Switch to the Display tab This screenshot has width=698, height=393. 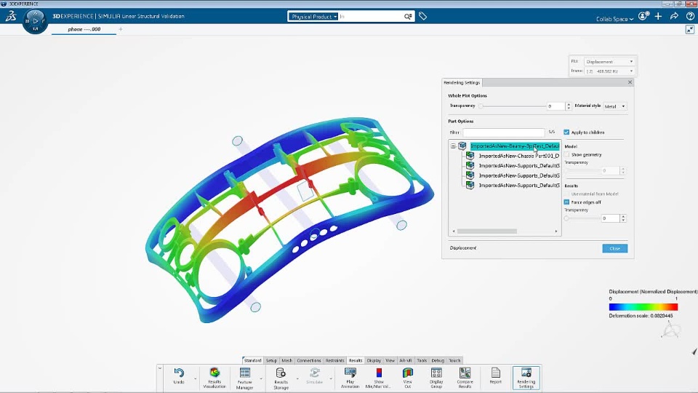pos(374,360)
